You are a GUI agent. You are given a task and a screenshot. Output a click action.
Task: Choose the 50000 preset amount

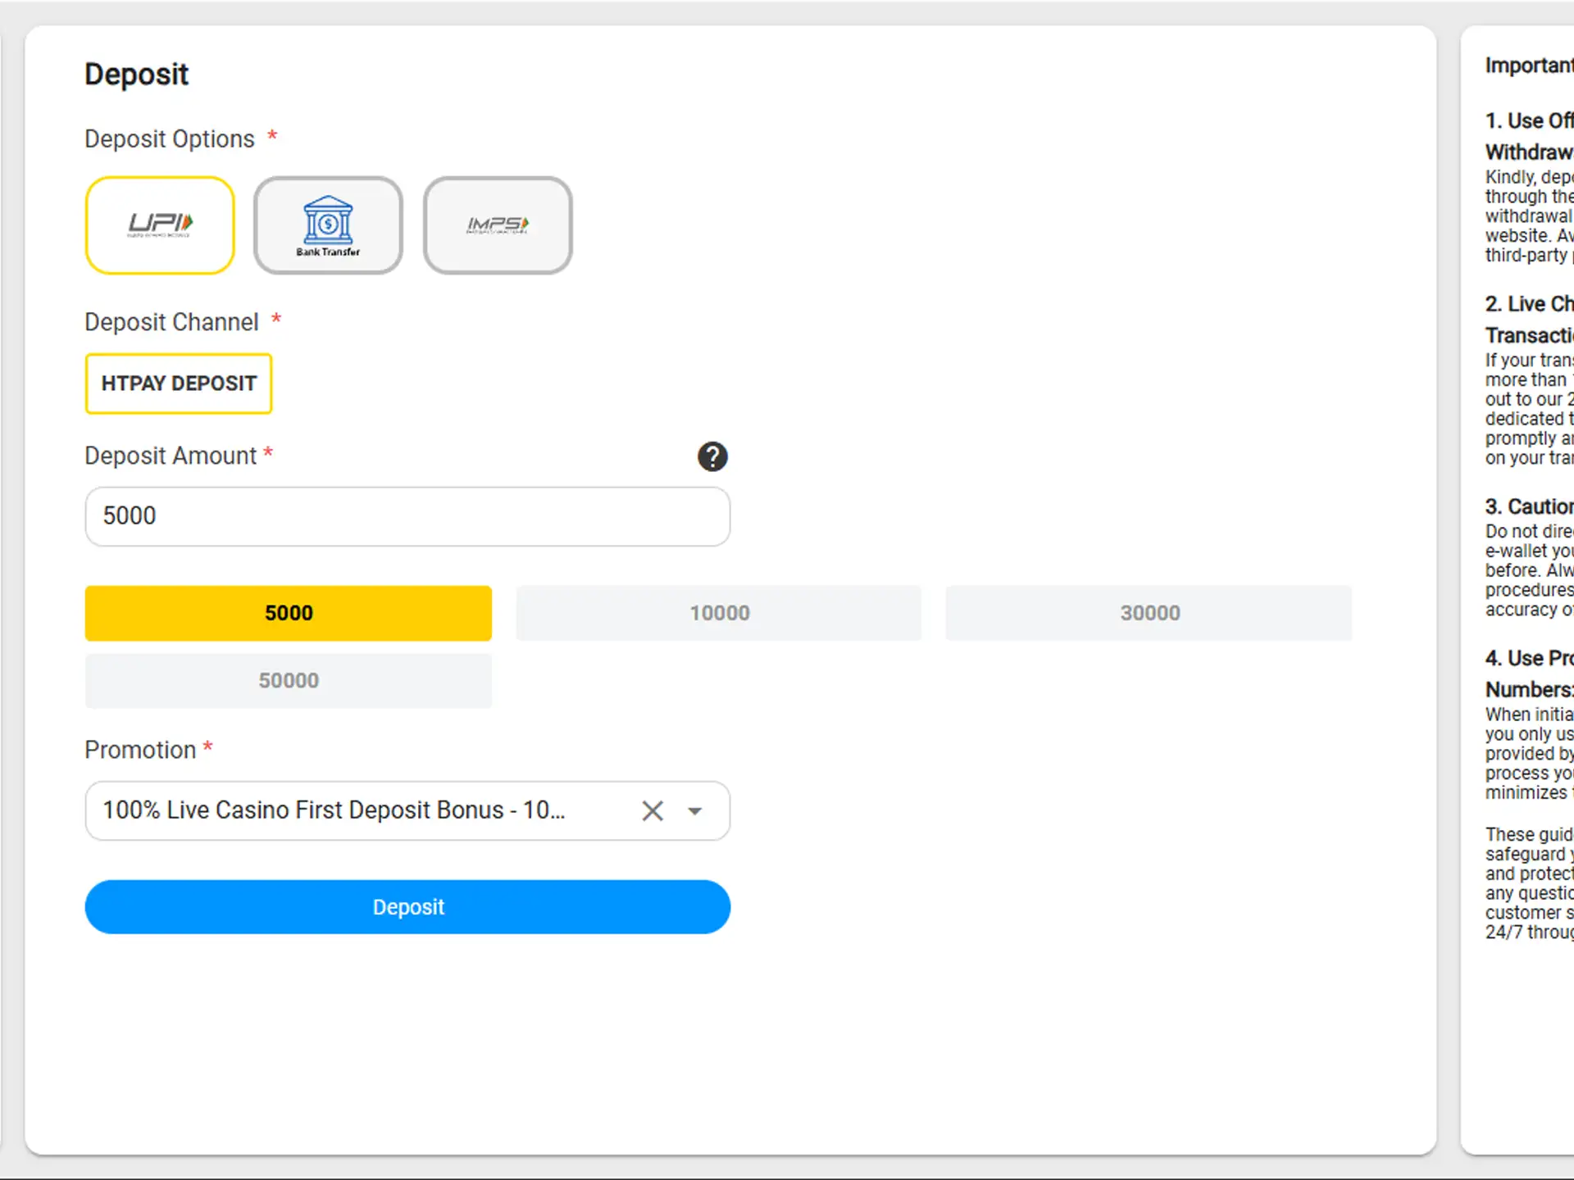[289, 681]
